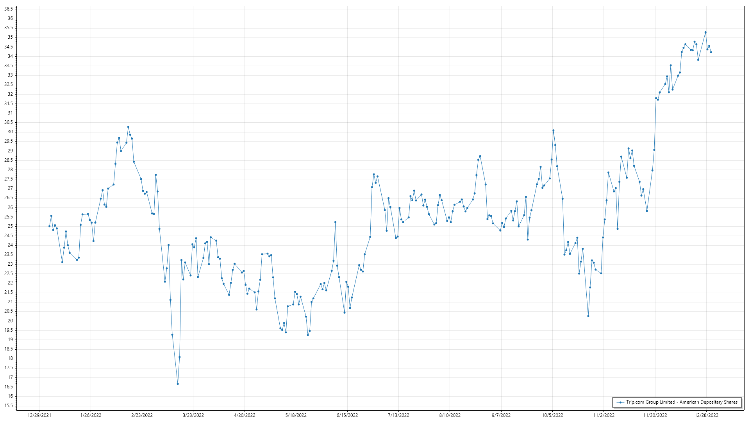Click the late-October low point near 20.25

point(588,316)
